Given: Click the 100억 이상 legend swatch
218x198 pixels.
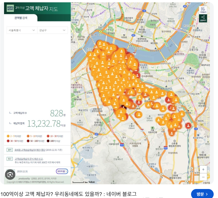Looking at the screenshot, I should (x=48, y=141).
